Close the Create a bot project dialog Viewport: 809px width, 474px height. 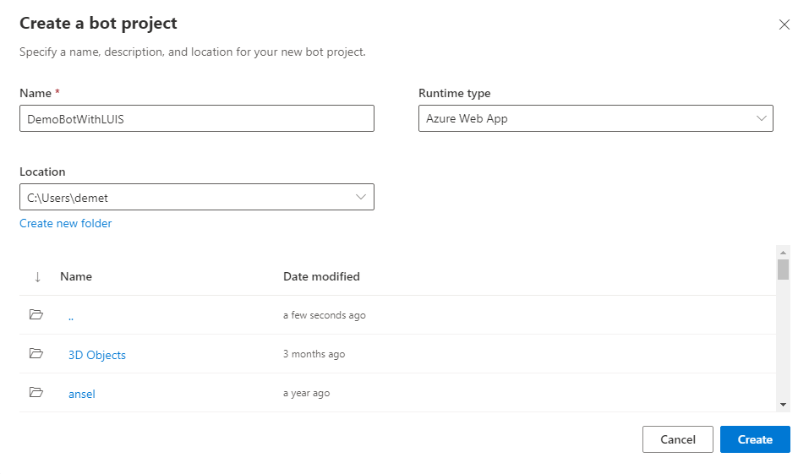tap(784, 25)
